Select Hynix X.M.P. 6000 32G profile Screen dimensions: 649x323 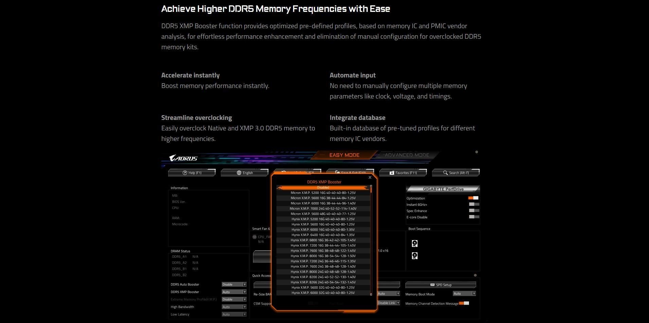pos(323,293)
